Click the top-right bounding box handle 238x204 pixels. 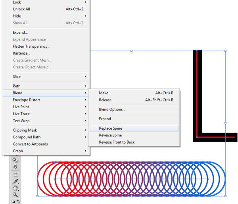pyautogui.click(x=225, y=51)
